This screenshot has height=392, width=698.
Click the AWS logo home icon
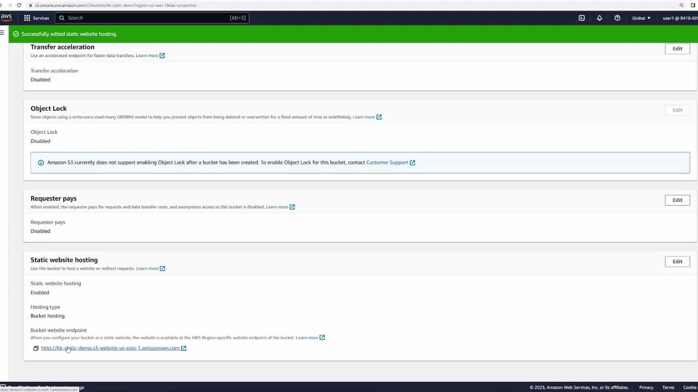6,17
